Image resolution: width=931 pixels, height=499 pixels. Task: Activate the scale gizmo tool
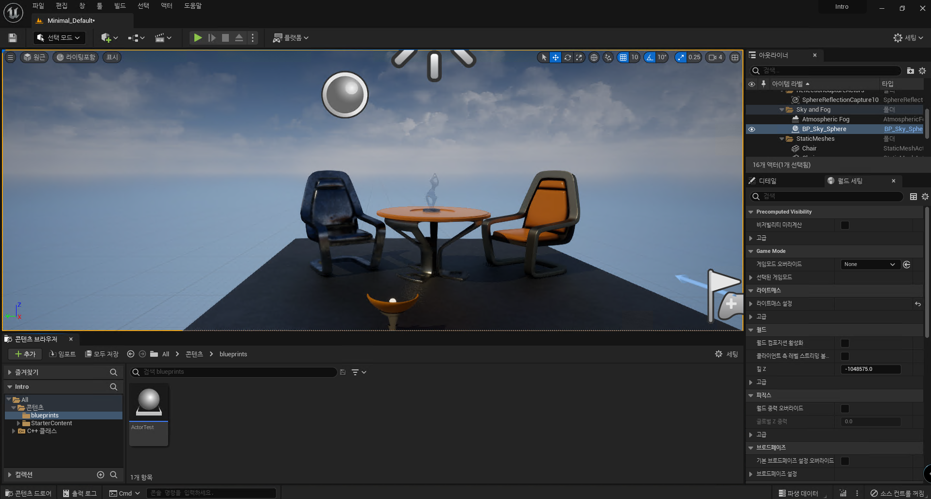pos(579,57)
